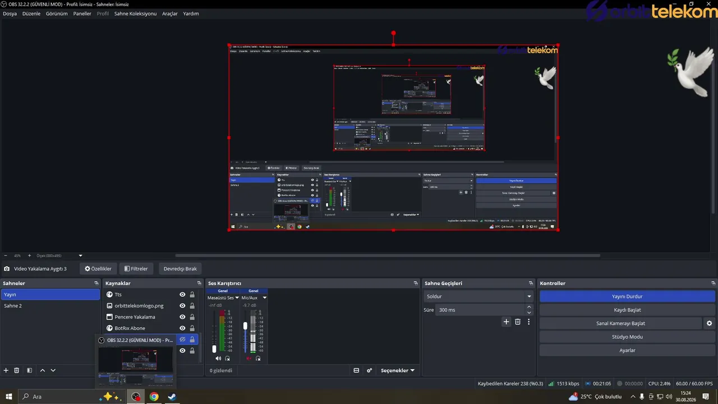Open the Paneller menu
The width and height of the screenshot is (718, 404).
[x=82, y=13]
